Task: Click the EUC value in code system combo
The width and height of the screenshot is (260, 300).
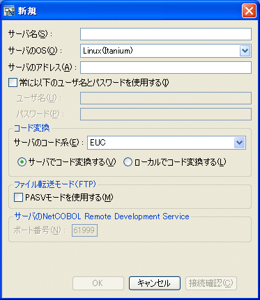Action: [x=98, y=143]
